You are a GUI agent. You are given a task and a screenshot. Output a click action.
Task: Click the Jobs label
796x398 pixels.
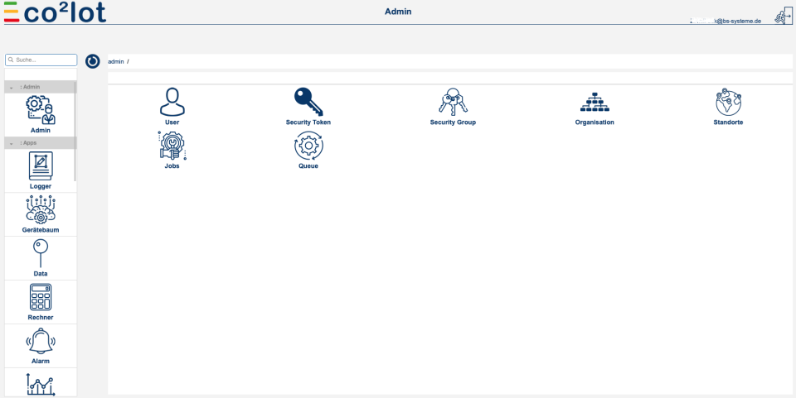[172, 166]
